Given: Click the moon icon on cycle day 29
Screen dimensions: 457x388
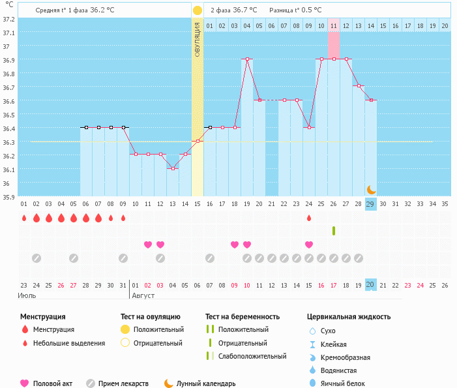Looking at the screenshot, I should tap(371, 189).
